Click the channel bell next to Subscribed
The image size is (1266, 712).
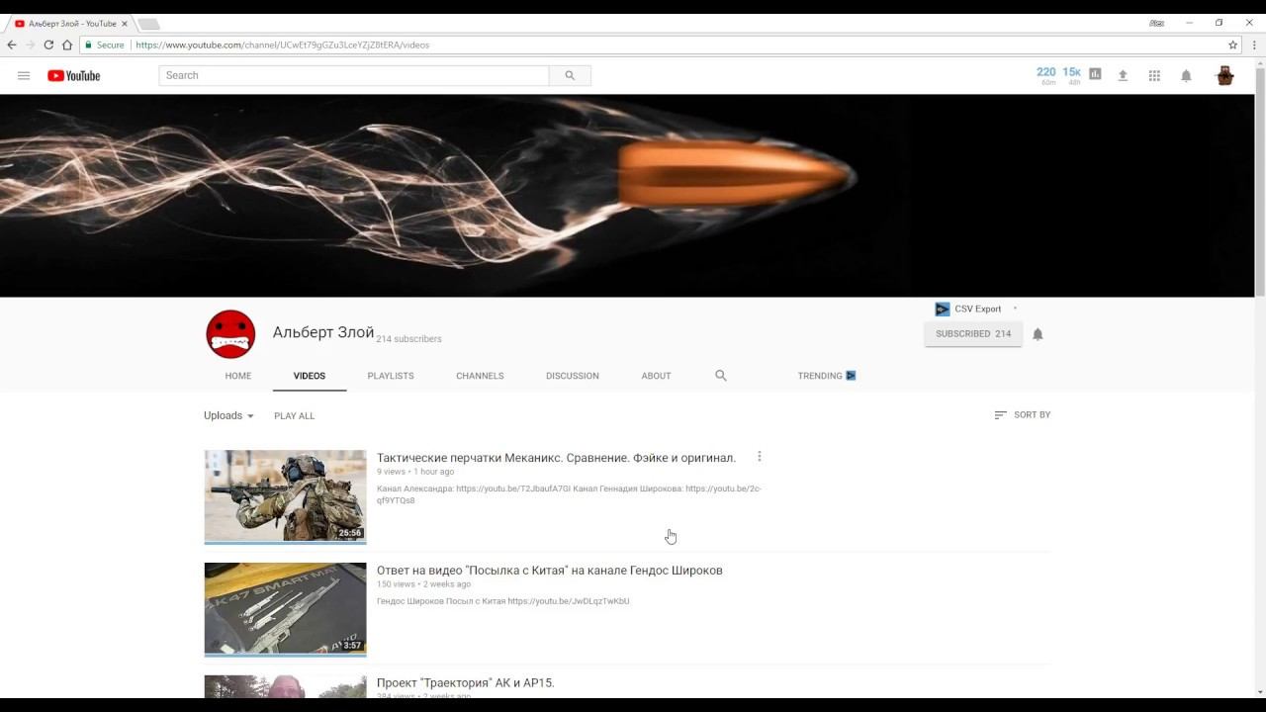pyautogui.click(x=1038, y=334)
